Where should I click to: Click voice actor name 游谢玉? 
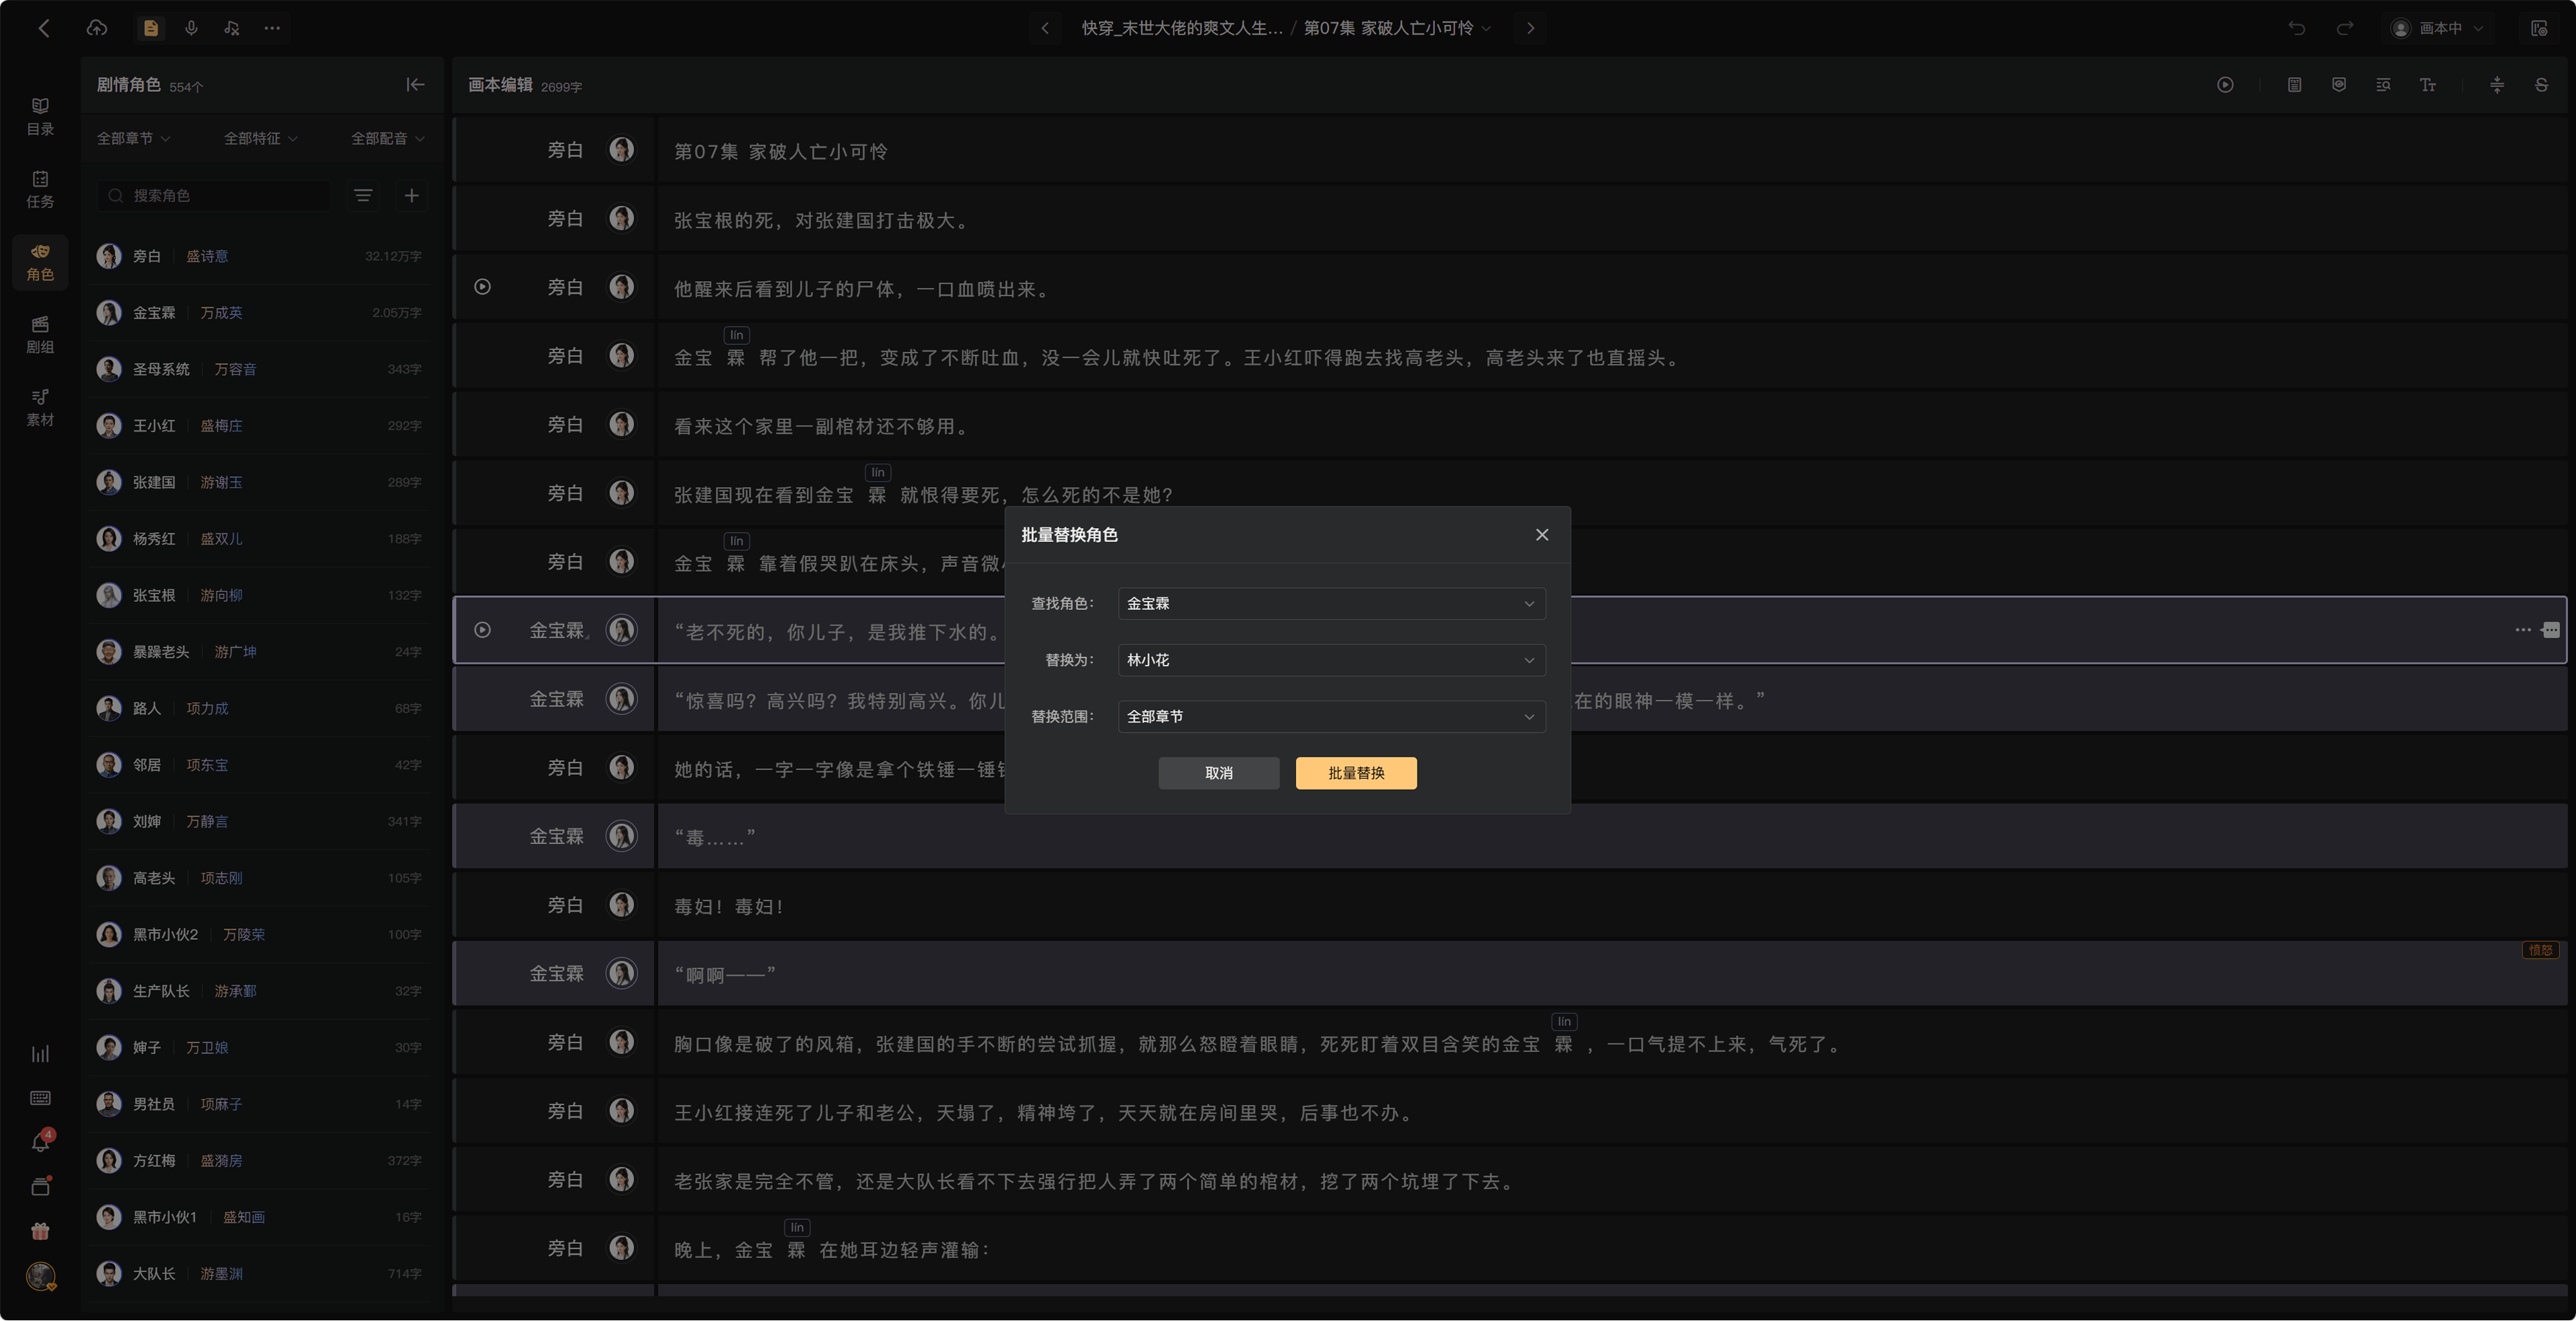221,482
